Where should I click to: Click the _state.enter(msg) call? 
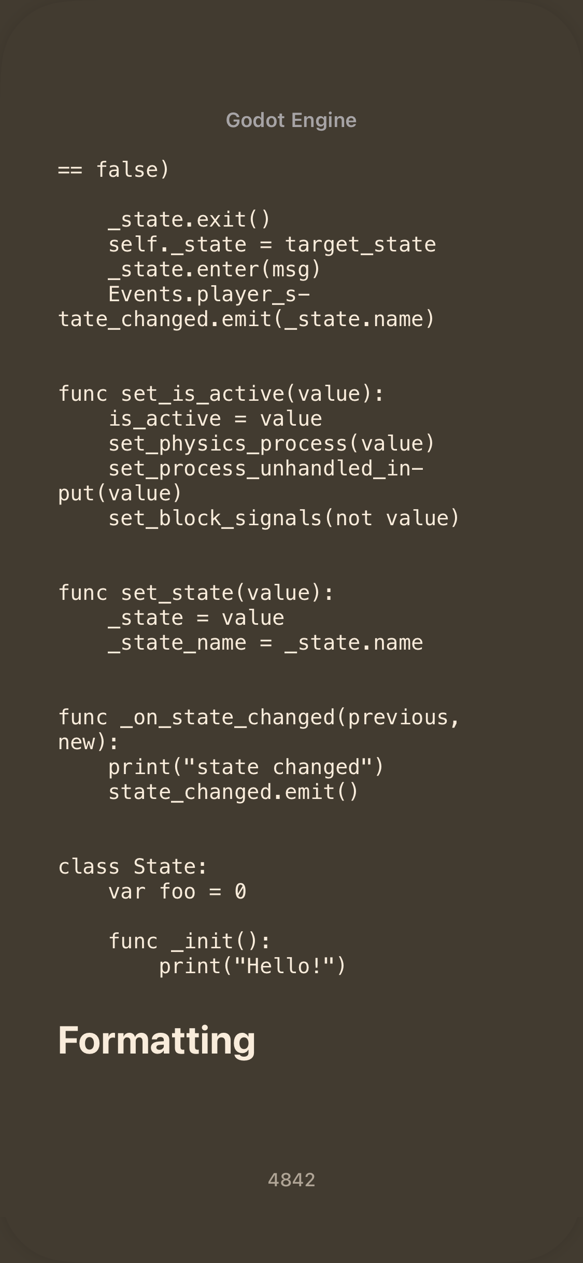point(215,269)
